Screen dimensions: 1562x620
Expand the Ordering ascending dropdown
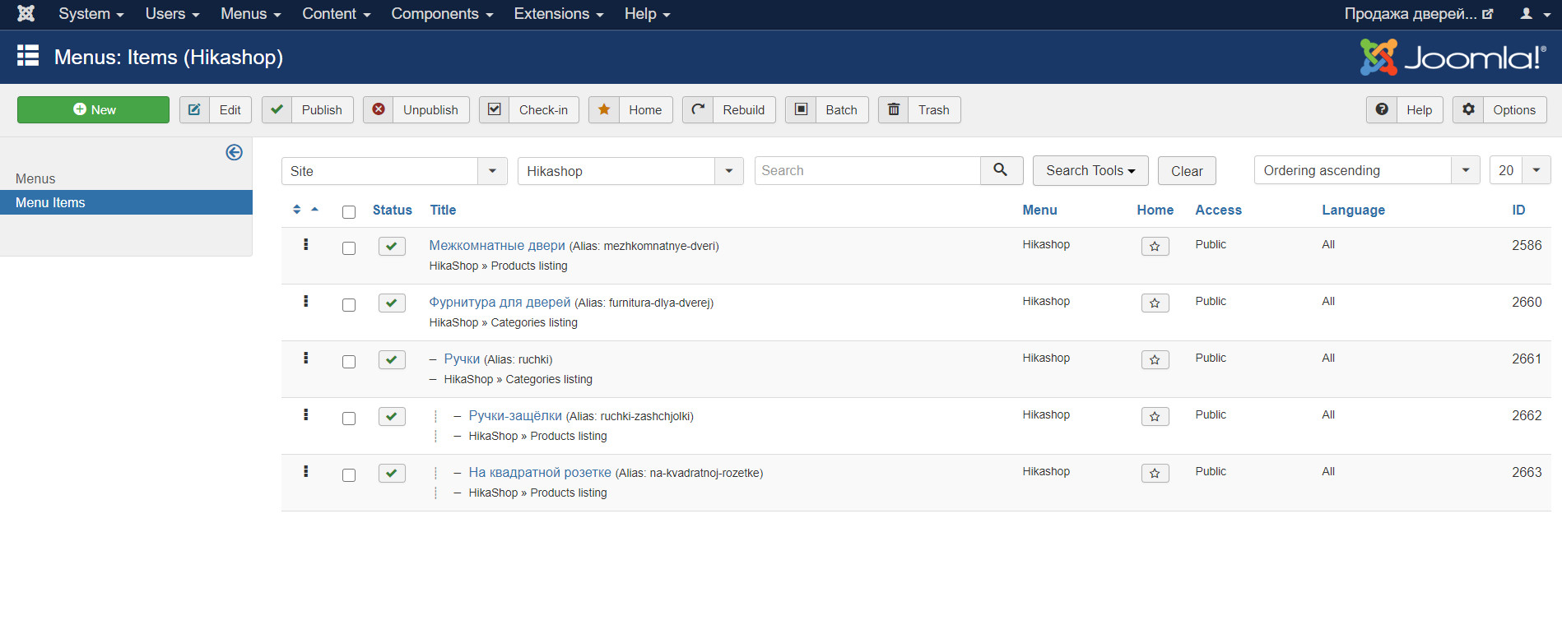click(1366, 170)
